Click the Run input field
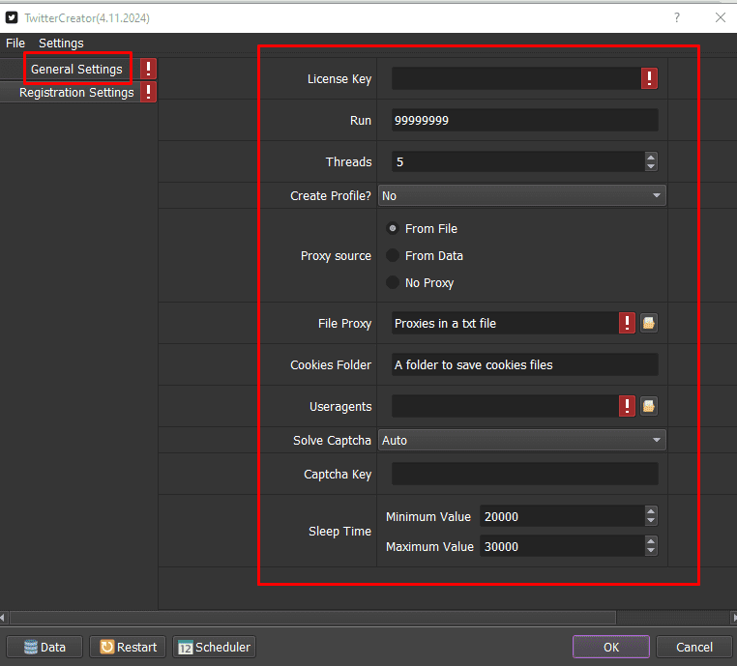Image resolution: width=737 pixels, height=666 pixels. coord(525,120)
